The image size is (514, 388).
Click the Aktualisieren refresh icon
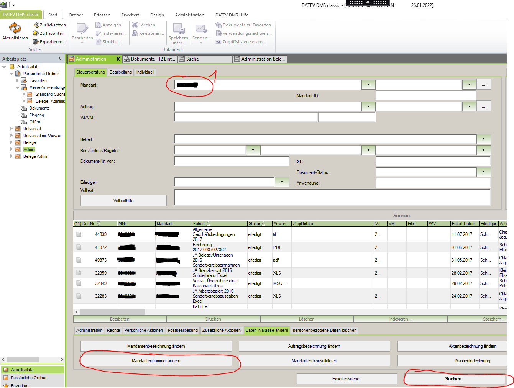click(15, 28)
